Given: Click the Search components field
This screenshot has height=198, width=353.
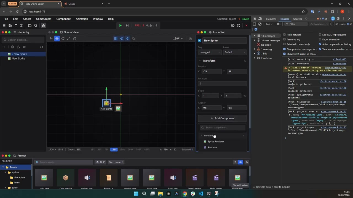Looking at the screenshot, I should [x=223, y=128].
